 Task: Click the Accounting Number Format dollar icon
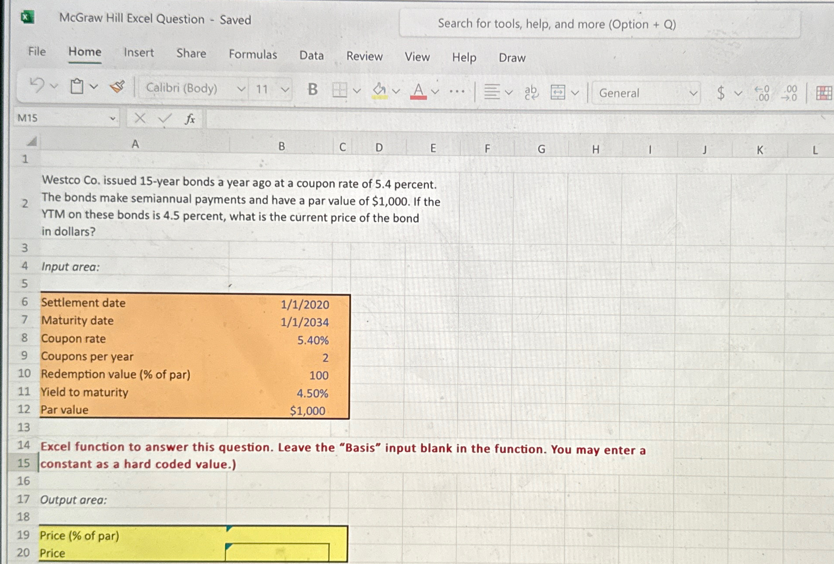tap(720, 93)
